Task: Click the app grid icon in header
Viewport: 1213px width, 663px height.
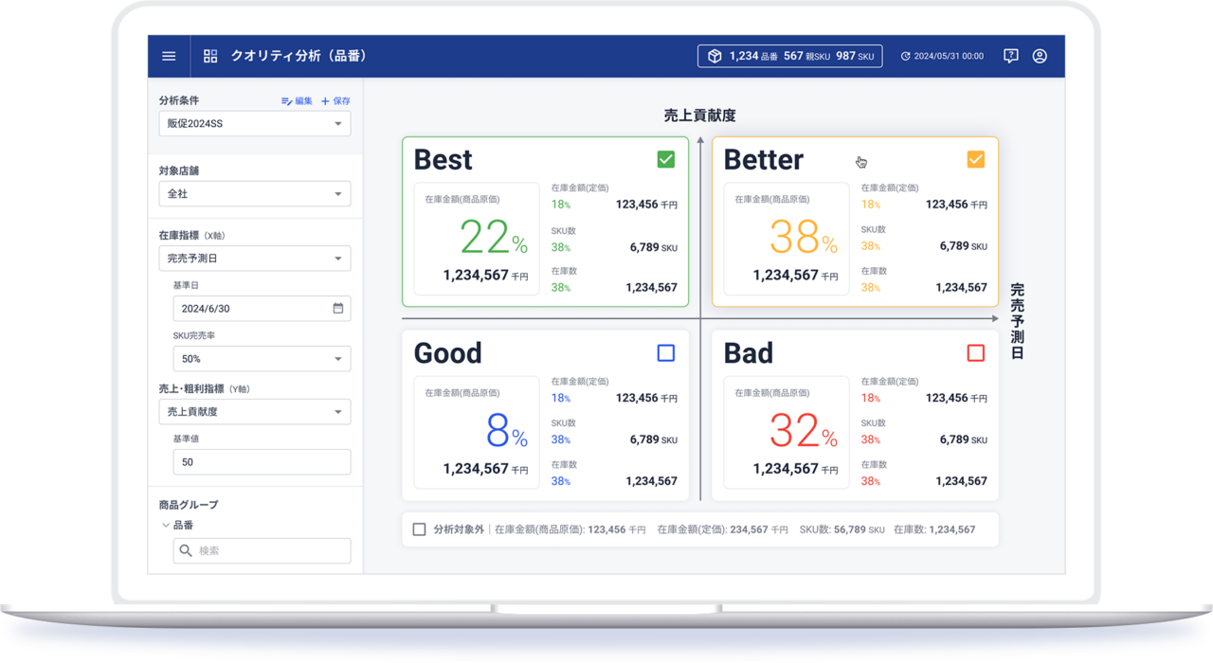Action: pyautogui.click(x=209, y=55)
